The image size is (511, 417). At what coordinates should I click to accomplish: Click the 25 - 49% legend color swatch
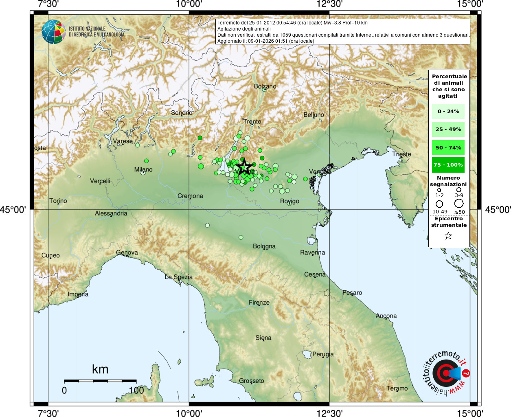point(448,129)
